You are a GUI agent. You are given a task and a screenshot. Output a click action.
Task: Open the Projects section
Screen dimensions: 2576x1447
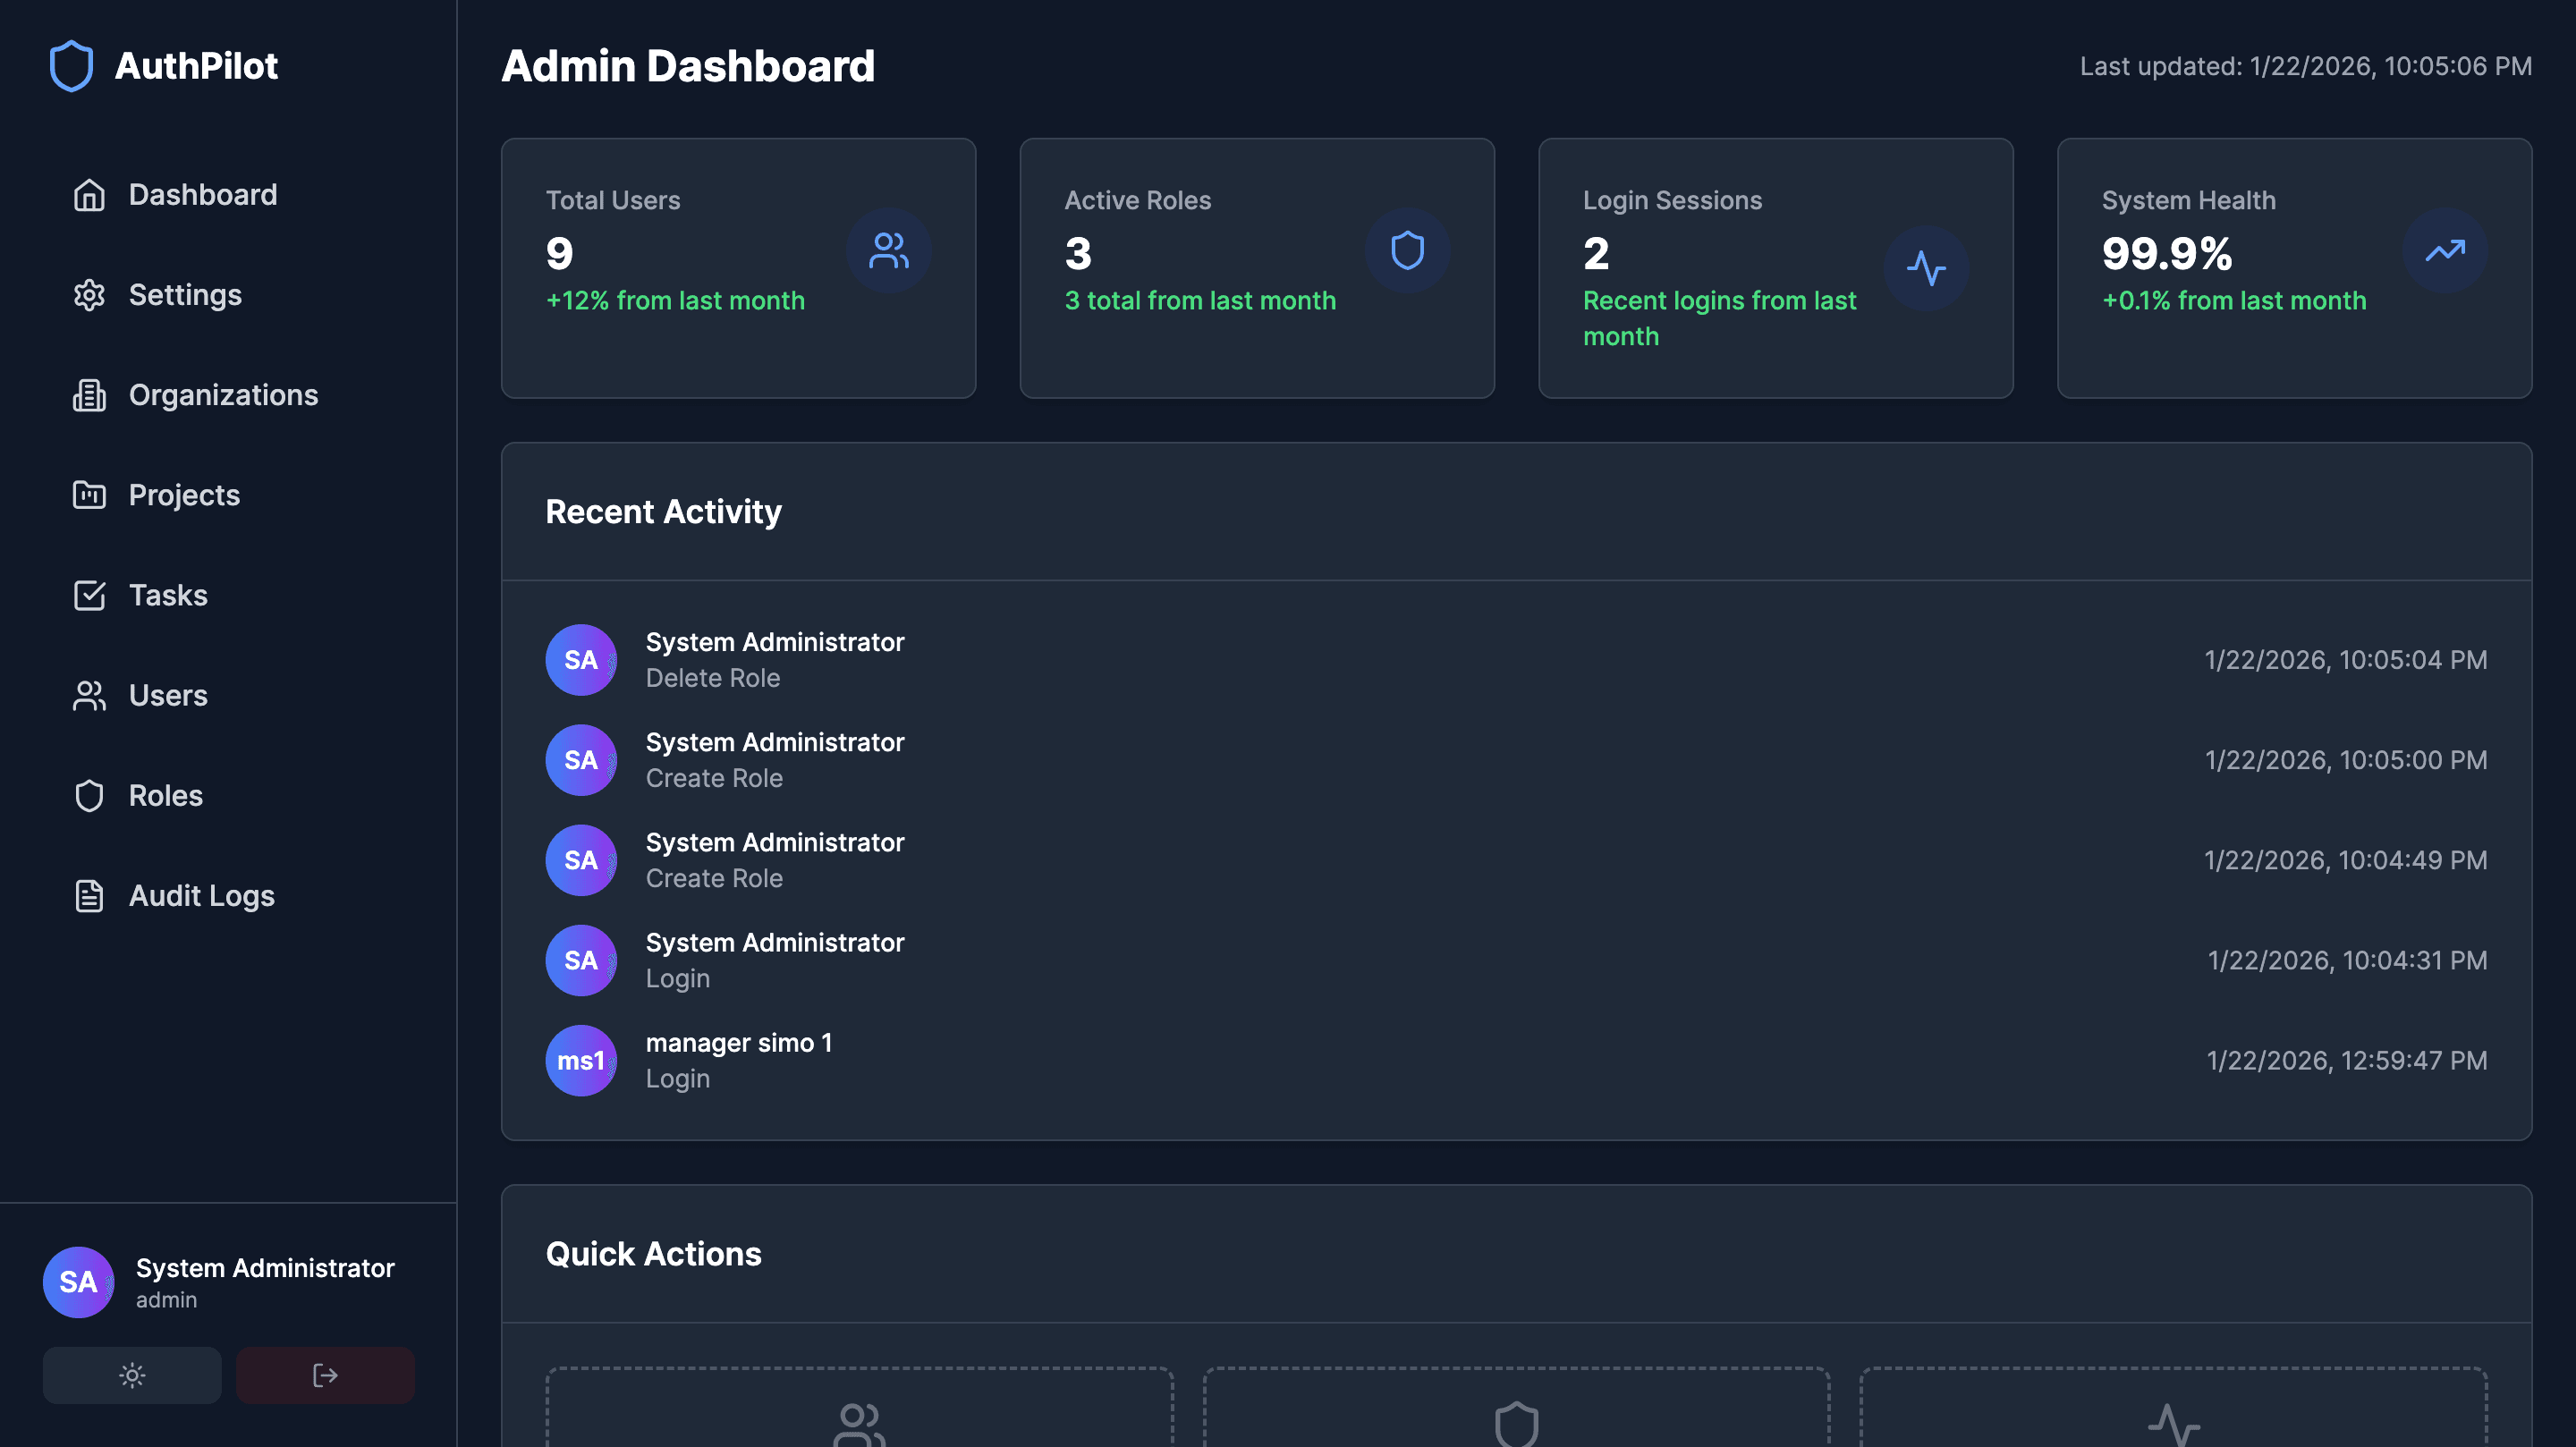point(184,495)
